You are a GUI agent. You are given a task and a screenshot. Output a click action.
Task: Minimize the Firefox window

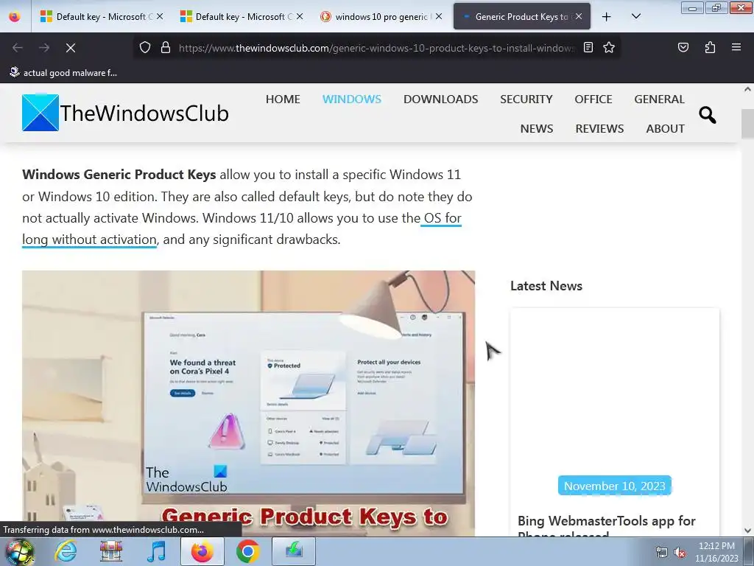[x=692, y=7]
